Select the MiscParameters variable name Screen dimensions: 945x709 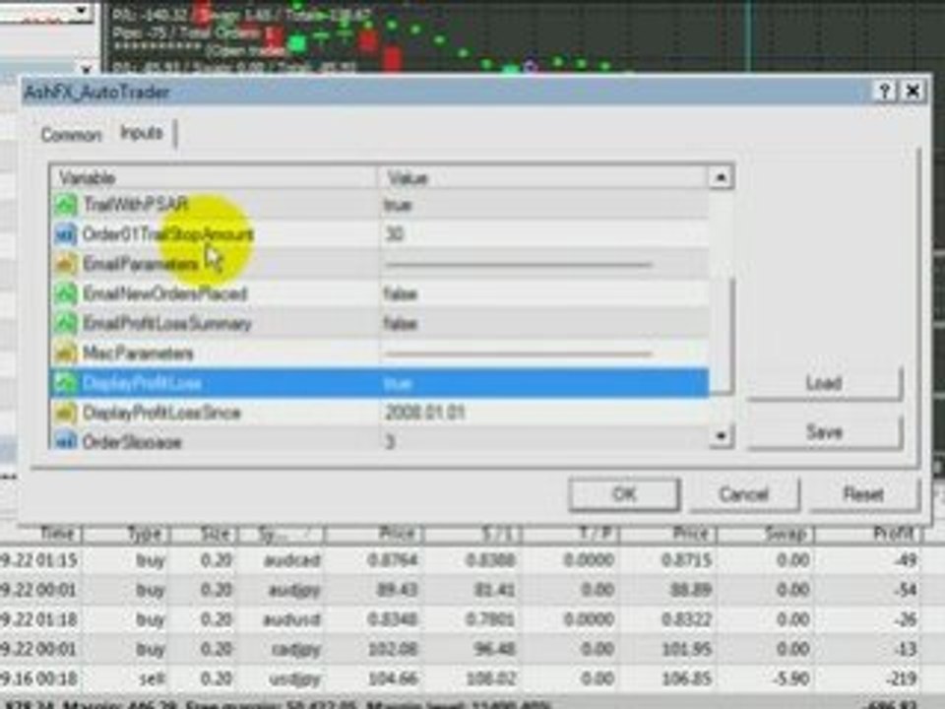[x=138, y=354]
